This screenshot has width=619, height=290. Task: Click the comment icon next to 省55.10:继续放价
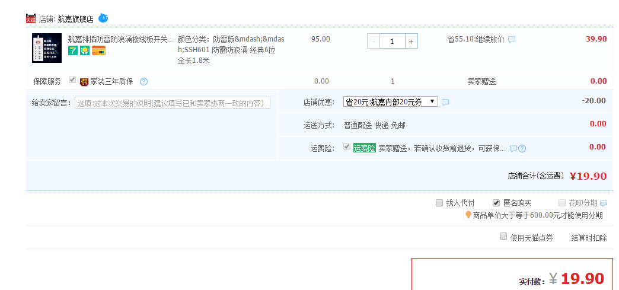(512, 40)
